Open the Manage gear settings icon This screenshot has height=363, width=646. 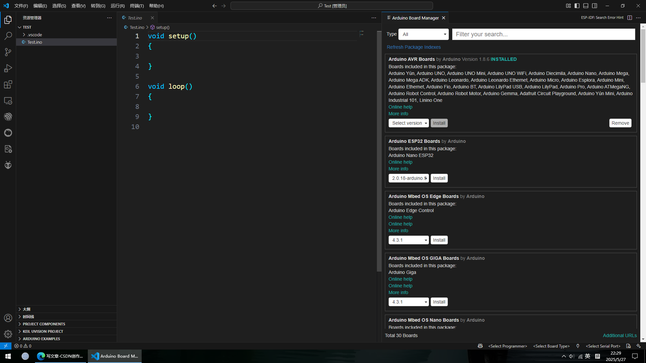(x=8, y=334)
